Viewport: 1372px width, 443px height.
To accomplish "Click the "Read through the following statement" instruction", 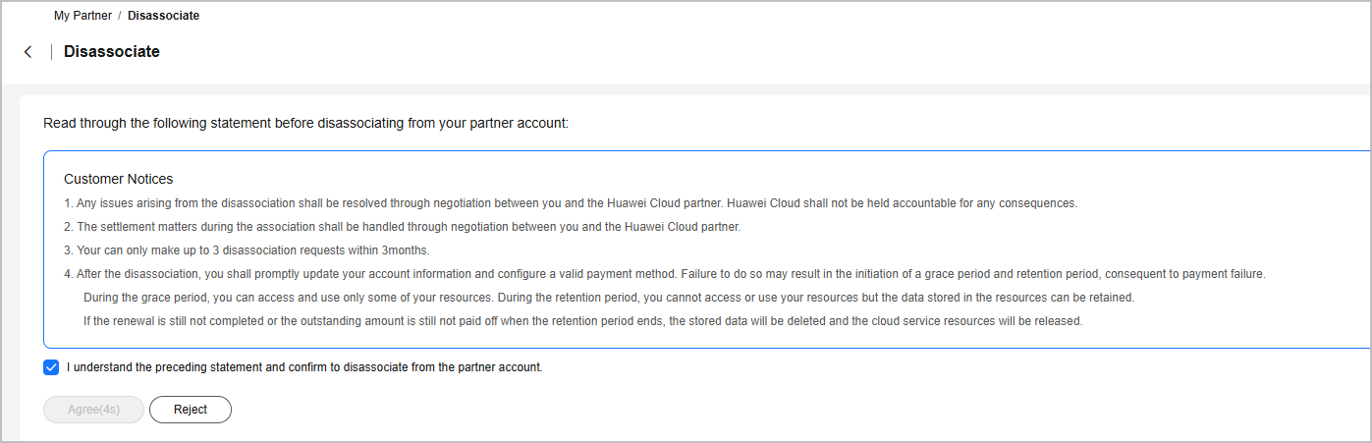I will point(305,124).
